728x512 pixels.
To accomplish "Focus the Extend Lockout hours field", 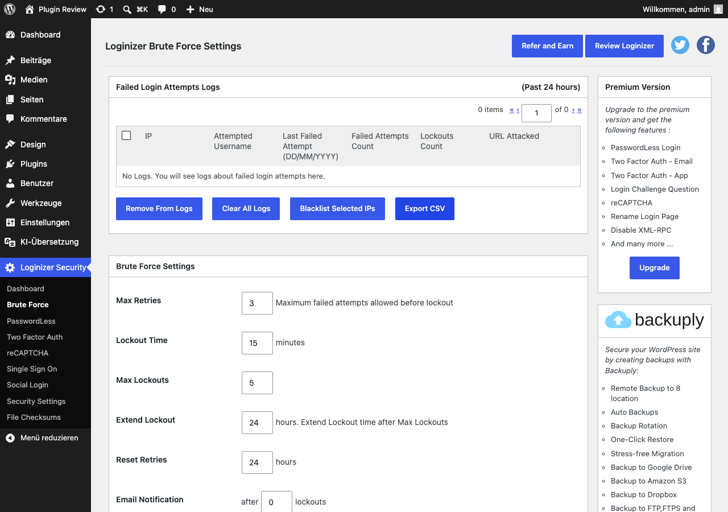I will pyautogui.click(x=257, y=423).
